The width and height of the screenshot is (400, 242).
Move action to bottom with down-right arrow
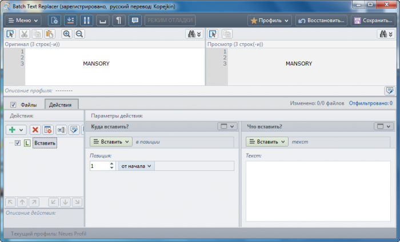coord(77,202)
